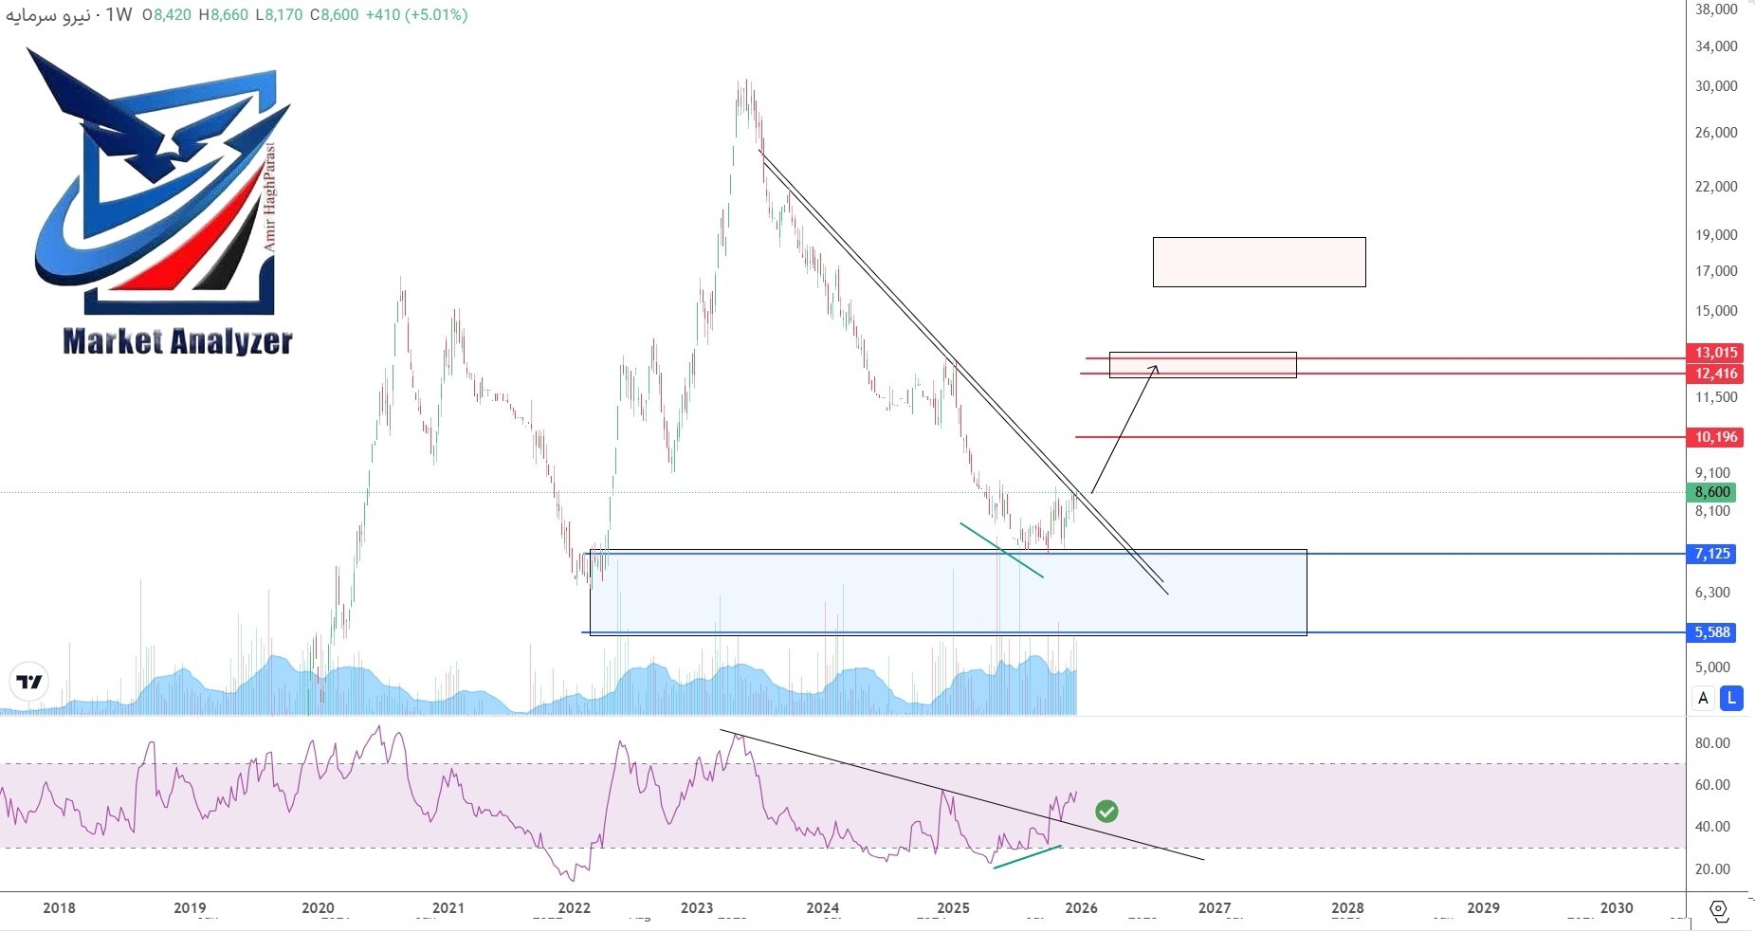Toggle the A auto scale button
This screenshot has height=932, width=1755.
point(1703,698)
